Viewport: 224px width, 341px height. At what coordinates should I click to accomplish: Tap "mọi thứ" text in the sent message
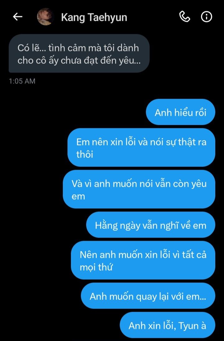point(96,267)
